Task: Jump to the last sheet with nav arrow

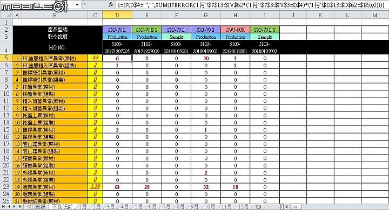Action: [x=20, y=207]
